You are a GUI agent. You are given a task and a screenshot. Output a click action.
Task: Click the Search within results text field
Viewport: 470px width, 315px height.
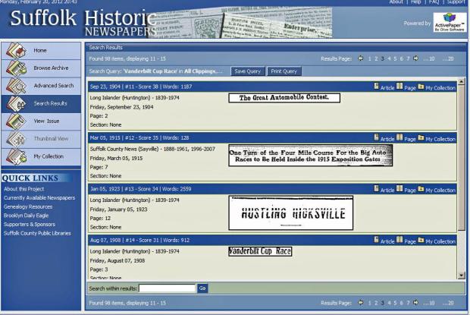168,288
